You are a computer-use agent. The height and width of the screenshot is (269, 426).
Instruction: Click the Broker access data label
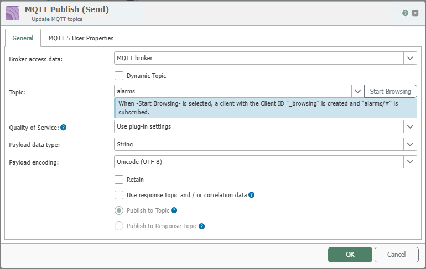tap(36, 59)
